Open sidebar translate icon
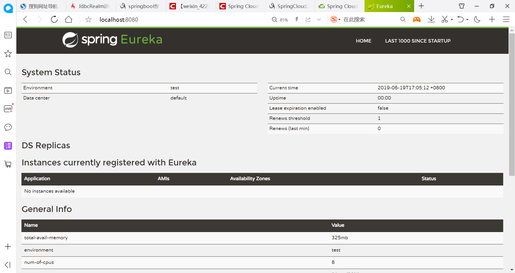Viewport: 515px width, 273px height. pos(8,146)
